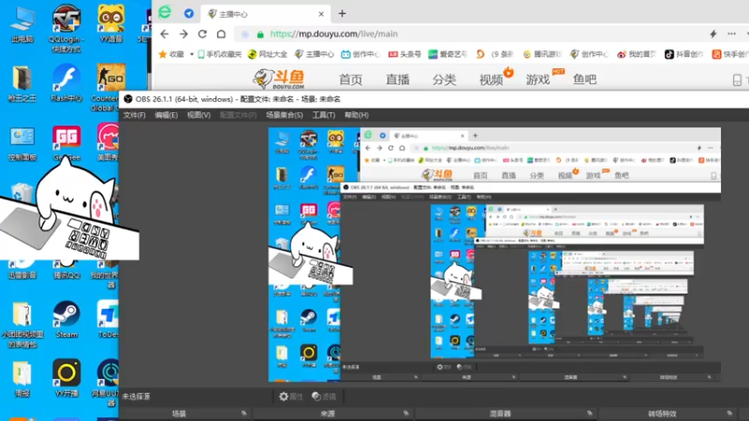The height and width of the screenshot is (421, 749).
Task: Go to Douyu 视频 navigation item
Action: click(491, 80)
